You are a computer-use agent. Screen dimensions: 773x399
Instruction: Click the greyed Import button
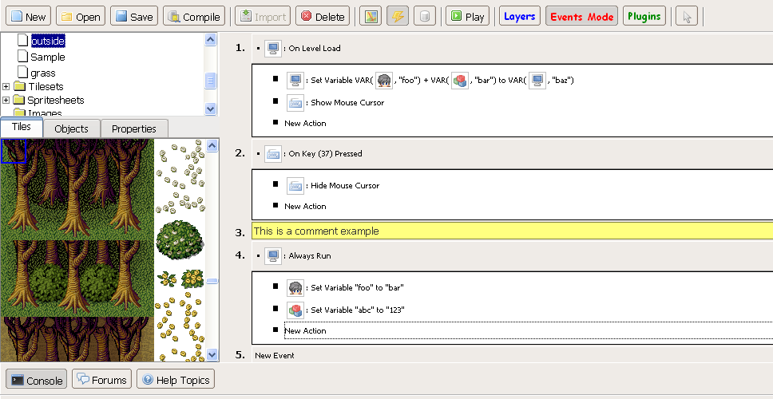pyautogui.click(x=262, y=16)
